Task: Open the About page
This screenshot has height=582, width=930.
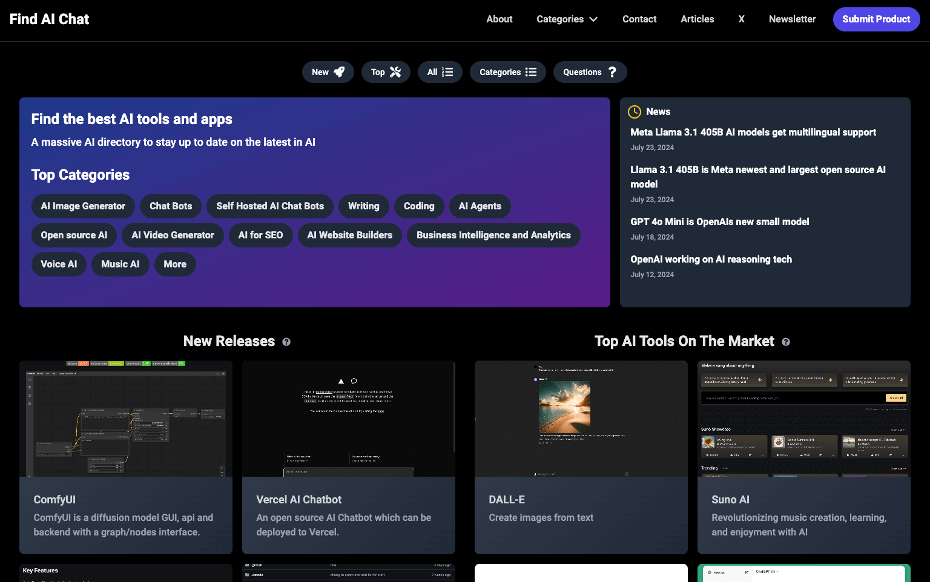Action: point(500,19)
